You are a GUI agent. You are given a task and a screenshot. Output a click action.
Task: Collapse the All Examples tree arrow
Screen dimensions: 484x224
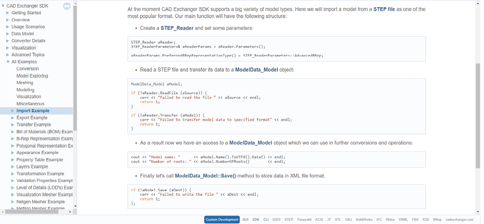tap(8, 62)
